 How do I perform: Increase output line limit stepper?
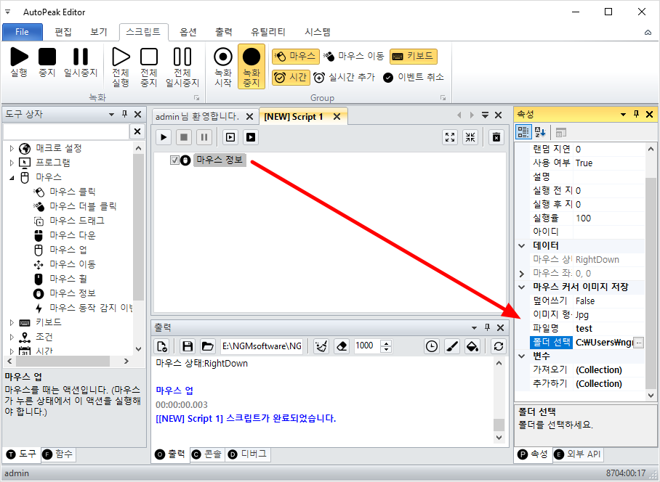(386, 343)
